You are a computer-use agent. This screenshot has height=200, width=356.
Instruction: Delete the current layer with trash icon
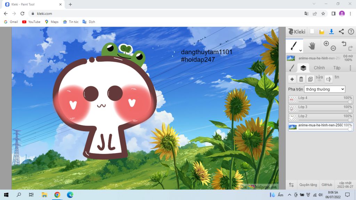pos(301,79)
